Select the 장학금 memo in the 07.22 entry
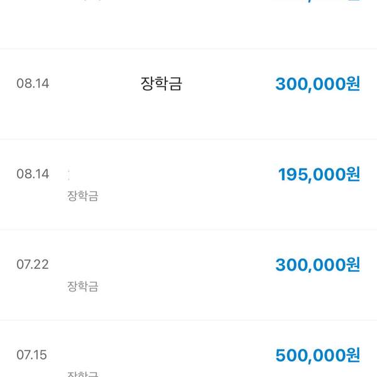 click(82, 287)
